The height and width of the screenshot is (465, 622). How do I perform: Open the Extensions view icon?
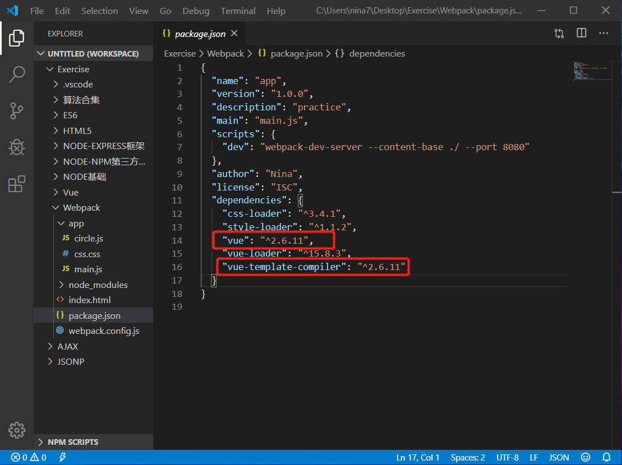pyautogui.click(x=16, y=184)
